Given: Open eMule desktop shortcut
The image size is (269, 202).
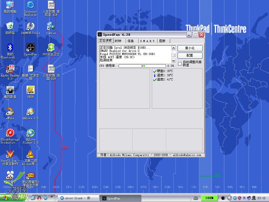Looking at the screenshot, I should click(x=10, y=113).
